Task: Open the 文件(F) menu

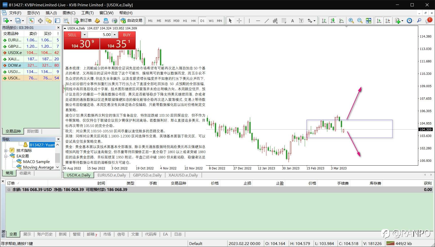Action: click(15, 13)
